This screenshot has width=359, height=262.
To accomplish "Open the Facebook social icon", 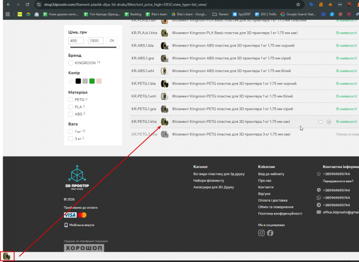I will coord(270,233).
